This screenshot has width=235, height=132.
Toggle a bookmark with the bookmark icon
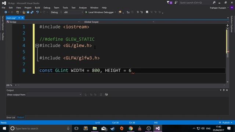(147, 12)
